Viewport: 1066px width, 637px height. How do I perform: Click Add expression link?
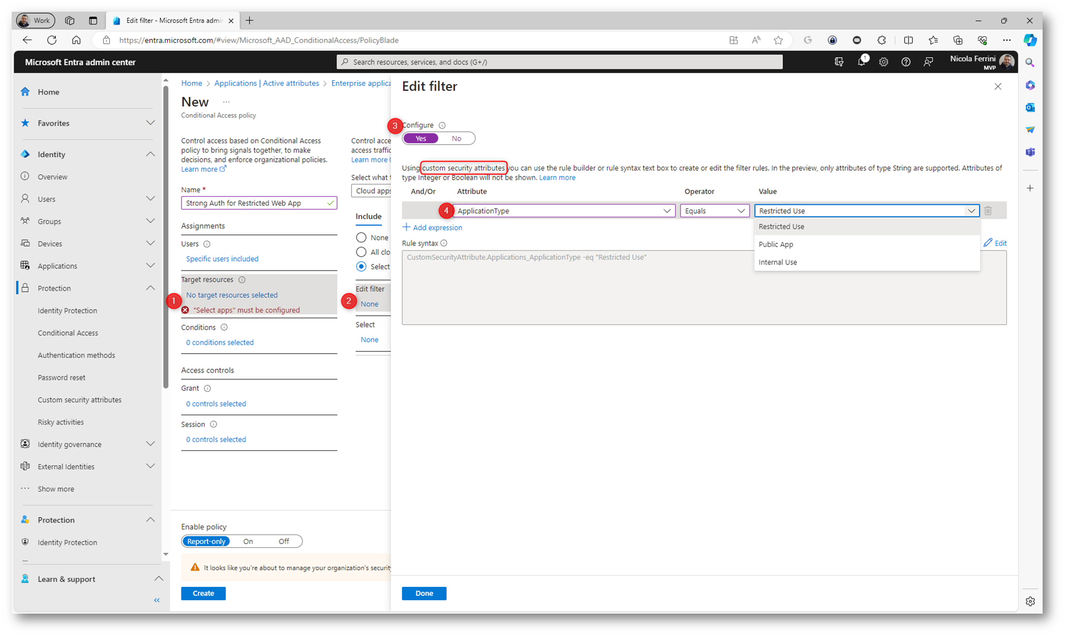click(x=432, y=228)
